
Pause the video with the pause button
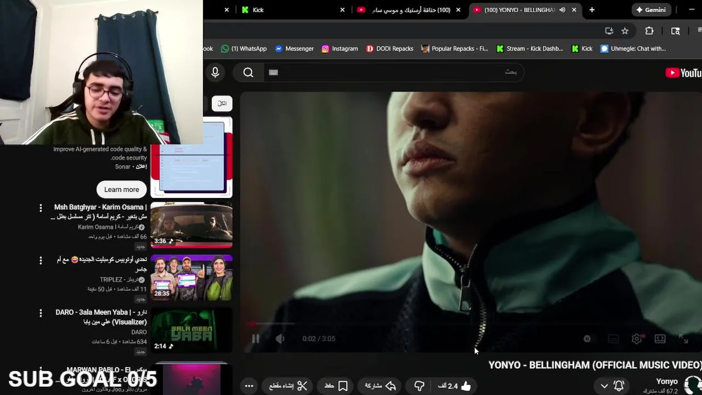(256, 338)
